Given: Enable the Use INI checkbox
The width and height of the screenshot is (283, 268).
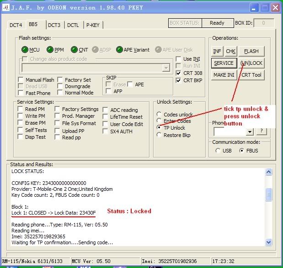Looking at the screenshot, I should pyautogui.click(x=178, y=59).
